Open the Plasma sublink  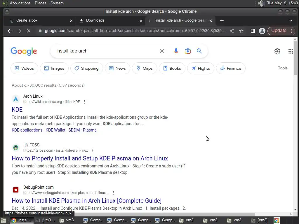coord(90,130)
